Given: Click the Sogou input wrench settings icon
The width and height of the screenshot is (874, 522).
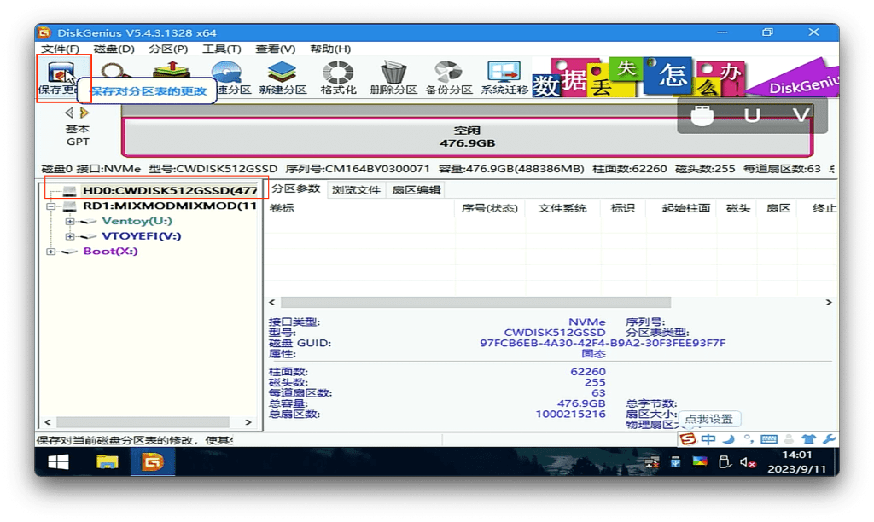Looking at the screenshot, I should tap(828, 439).
